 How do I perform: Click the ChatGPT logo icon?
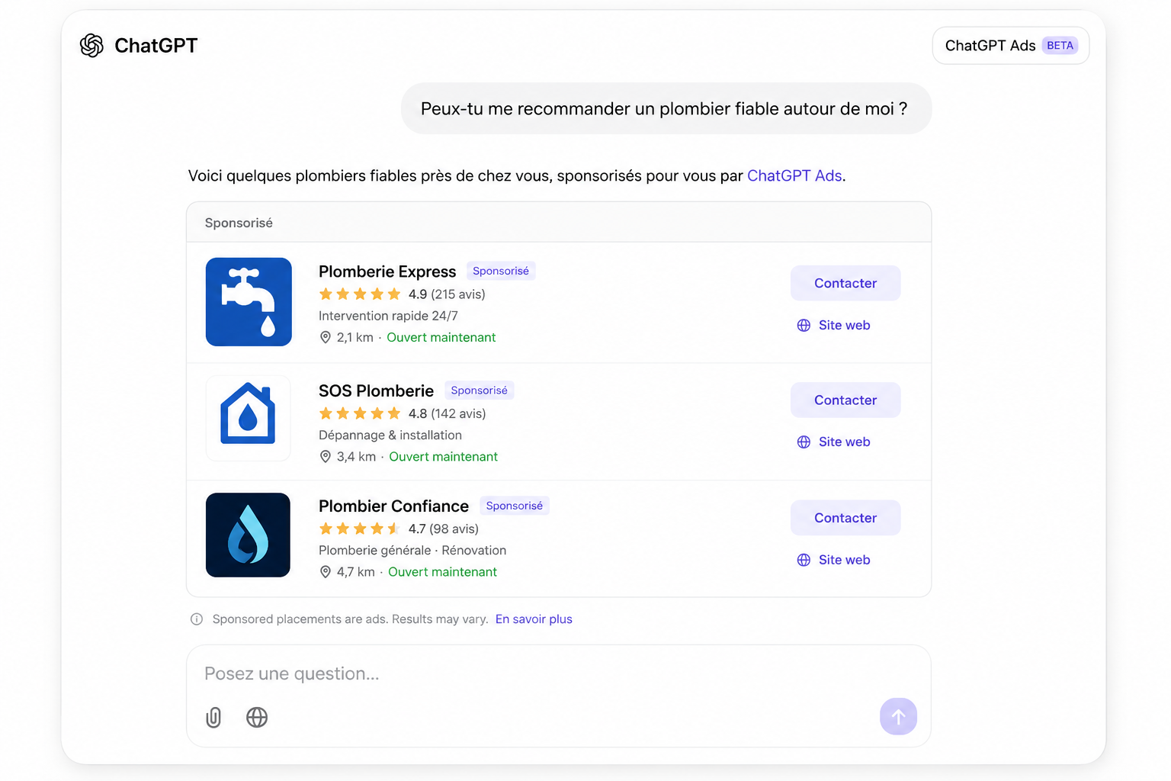point(91,46)
